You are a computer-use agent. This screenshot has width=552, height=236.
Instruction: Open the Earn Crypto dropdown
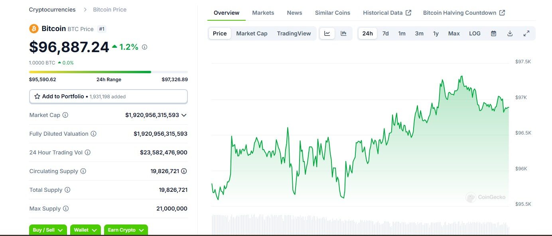[126, 230]
